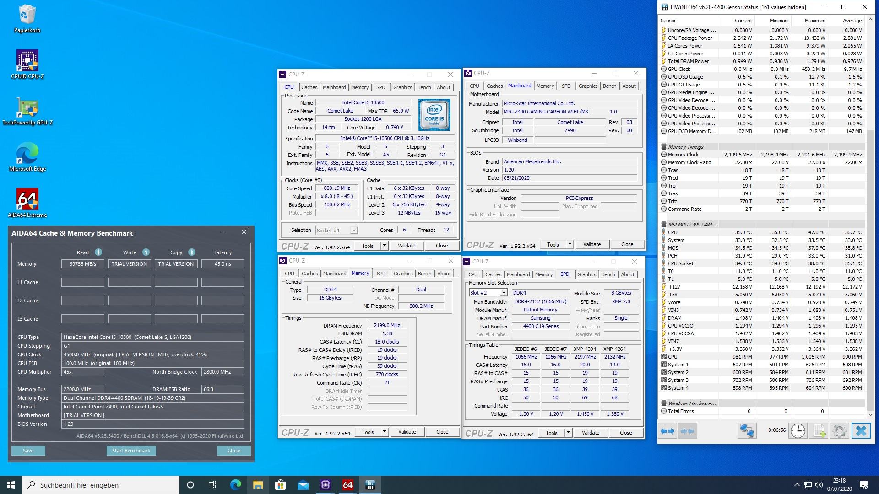Click the Intel Core i5 logo in CPU-Z
This screenshot has width=879, height=494.
click(x=434, y=115)
